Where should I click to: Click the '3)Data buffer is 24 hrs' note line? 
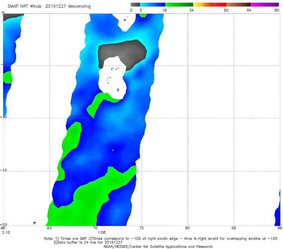(x=88, y=242)
